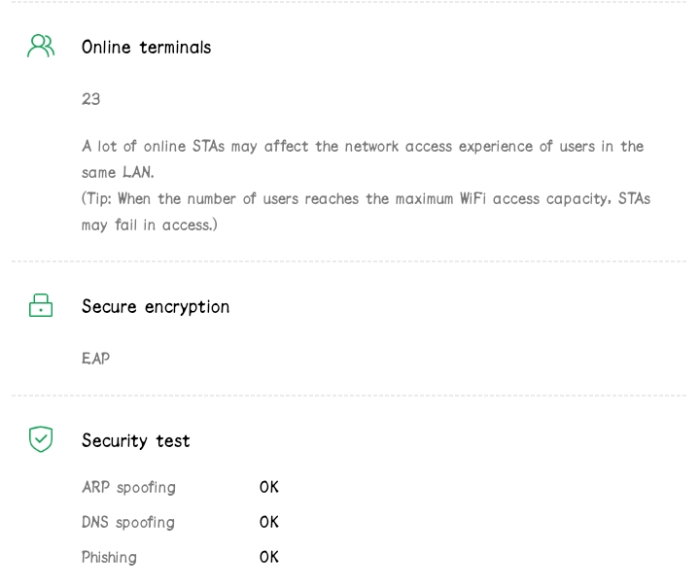This screenshot has height=588, width=700.
Task: Click the Security test shield icon
Action: coord(41,440)
